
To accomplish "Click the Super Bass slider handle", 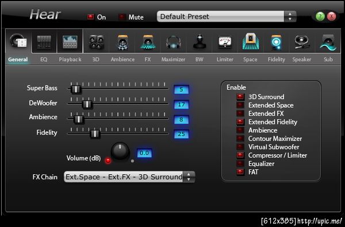I will [x=76, y=89].
